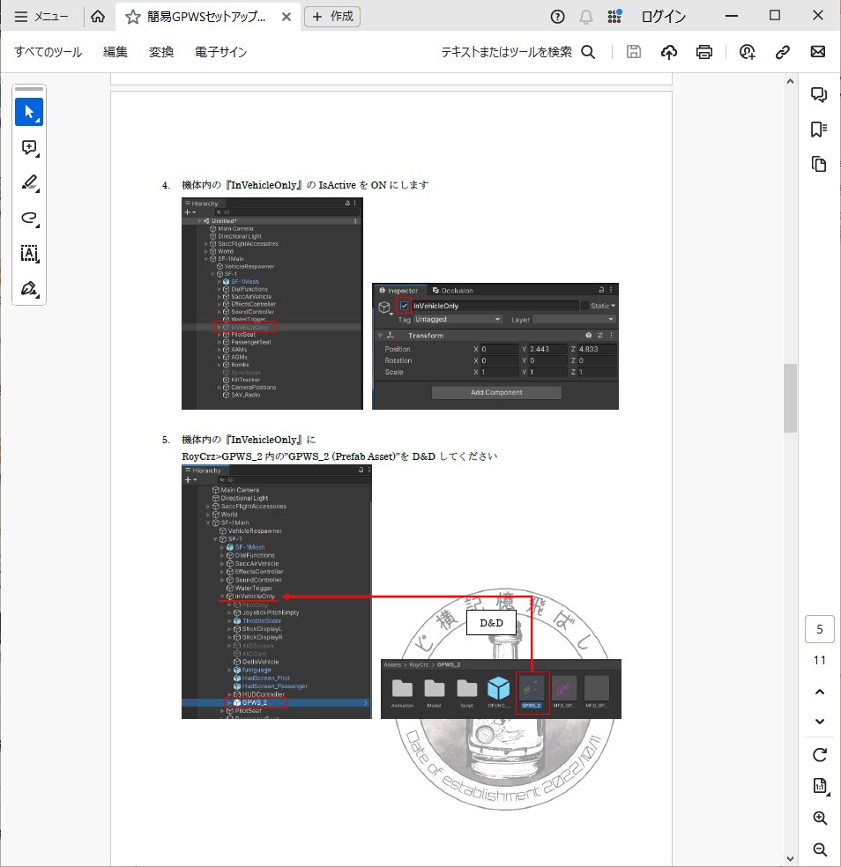Go to the Home icon

pos(98,17)
